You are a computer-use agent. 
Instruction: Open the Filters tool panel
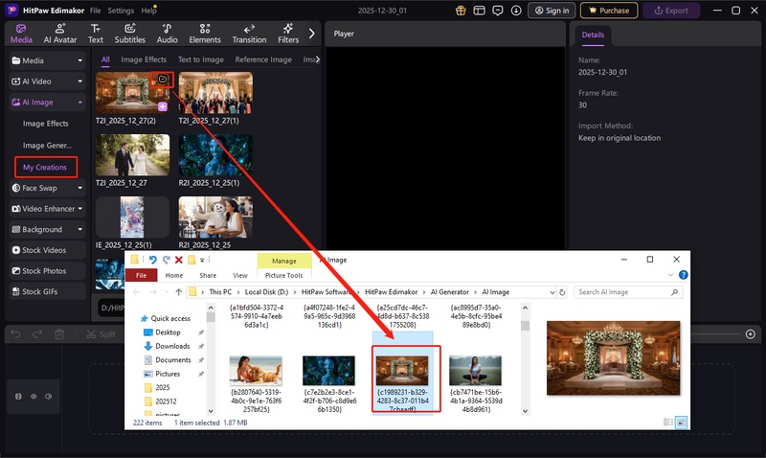tap(288, 34)
